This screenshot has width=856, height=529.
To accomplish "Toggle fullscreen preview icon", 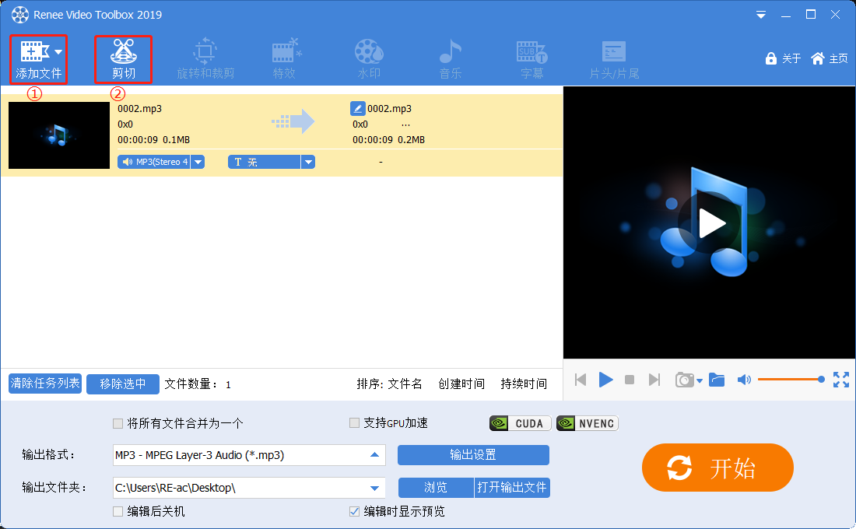I will tap(841, 380).
